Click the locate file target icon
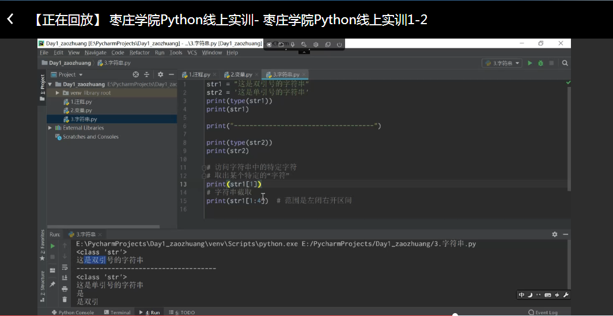 point(136,74)
